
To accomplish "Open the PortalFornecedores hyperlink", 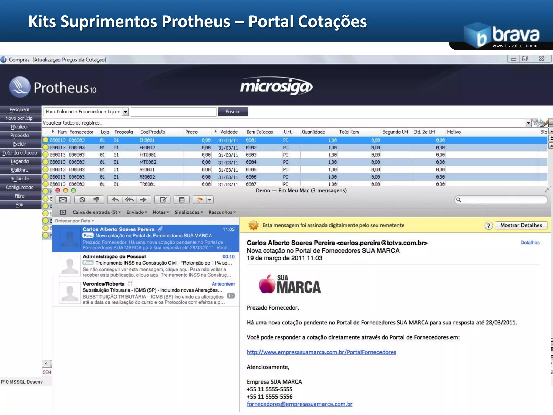I will pos(321,352).
